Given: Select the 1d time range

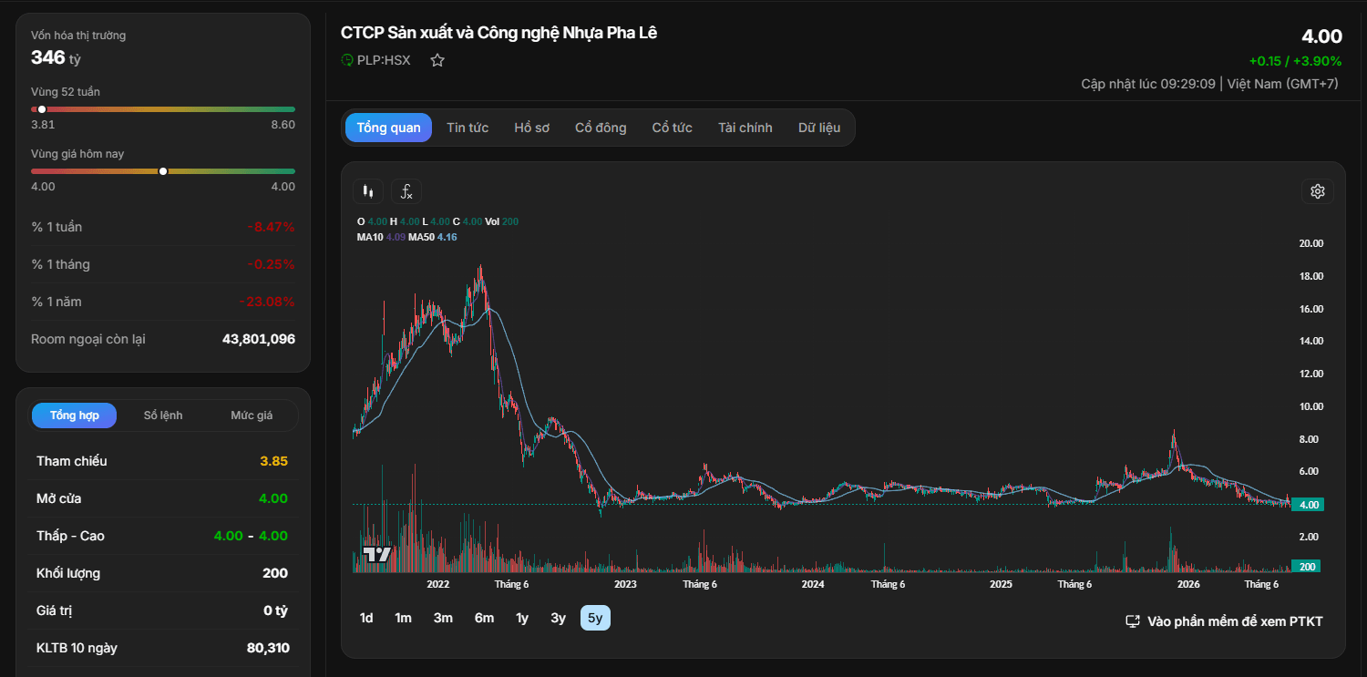Looking at the screenshot, I should 366,618.
